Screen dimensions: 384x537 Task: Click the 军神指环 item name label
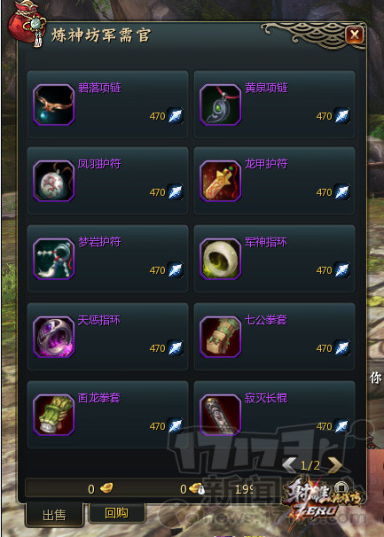coord(266,242)
